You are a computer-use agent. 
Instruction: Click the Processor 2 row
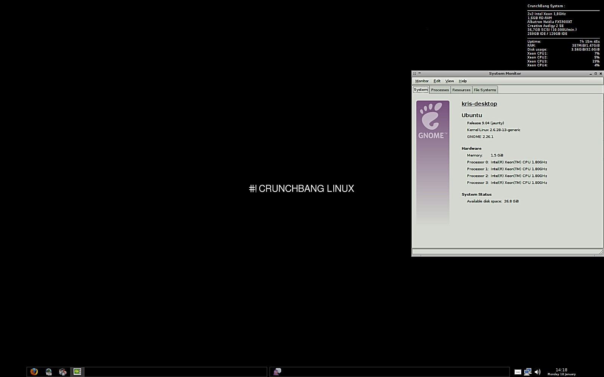coord(507,176)
